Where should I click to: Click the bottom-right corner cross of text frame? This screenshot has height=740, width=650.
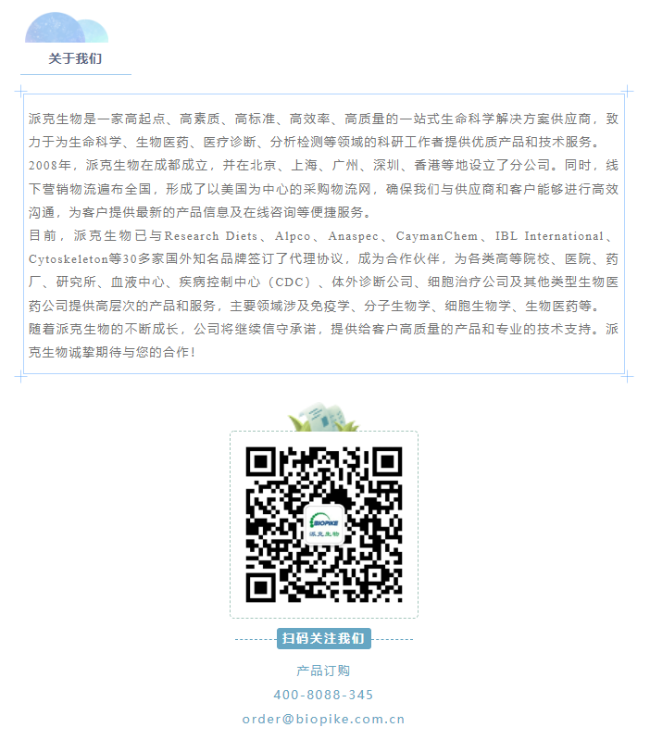(627, 377)
